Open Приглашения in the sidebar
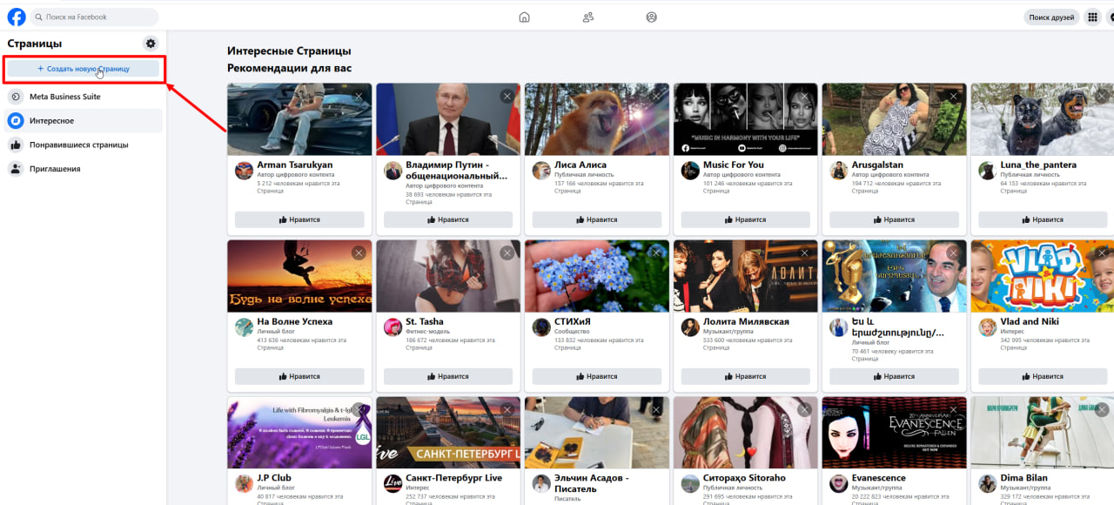 [x=55, y=169]
